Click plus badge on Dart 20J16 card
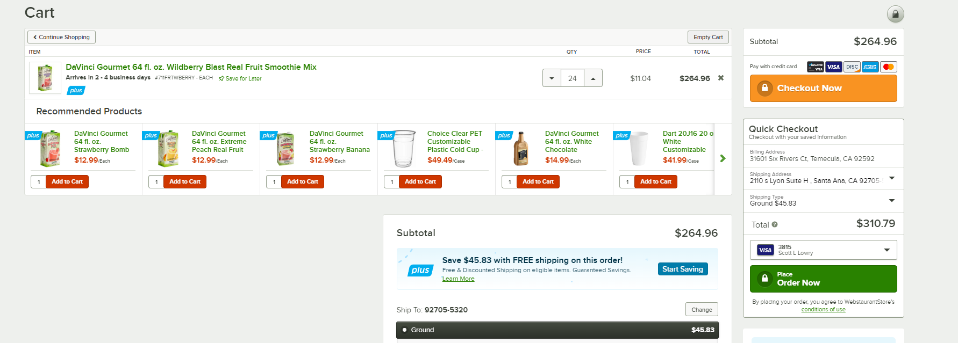 coord(621,135)
